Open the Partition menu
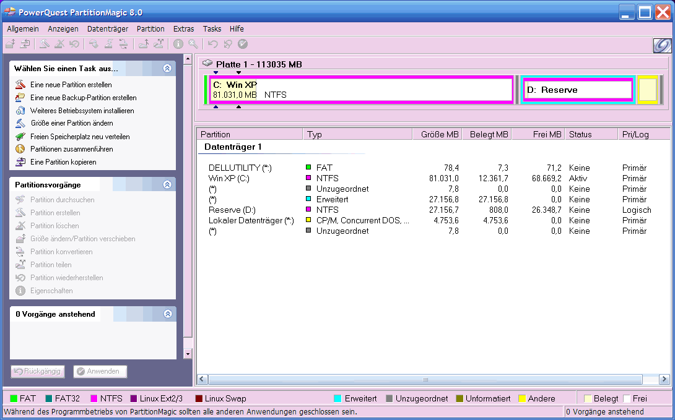675x420 pixels. (x=150, y=29)
